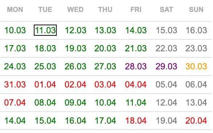Click red Sunday 20.04
This screenshot has width=213, height=133.
click(x=196, y=121)
